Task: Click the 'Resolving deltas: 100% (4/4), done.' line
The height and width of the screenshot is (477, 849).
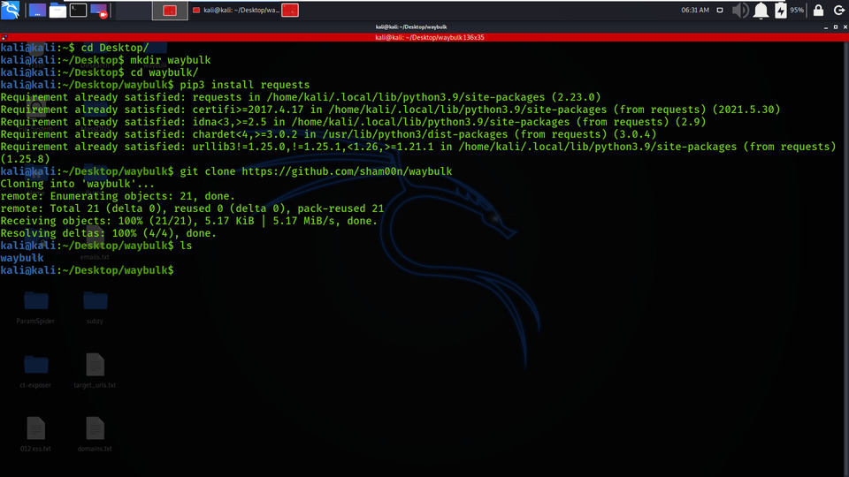Action: tap(108, 233)
